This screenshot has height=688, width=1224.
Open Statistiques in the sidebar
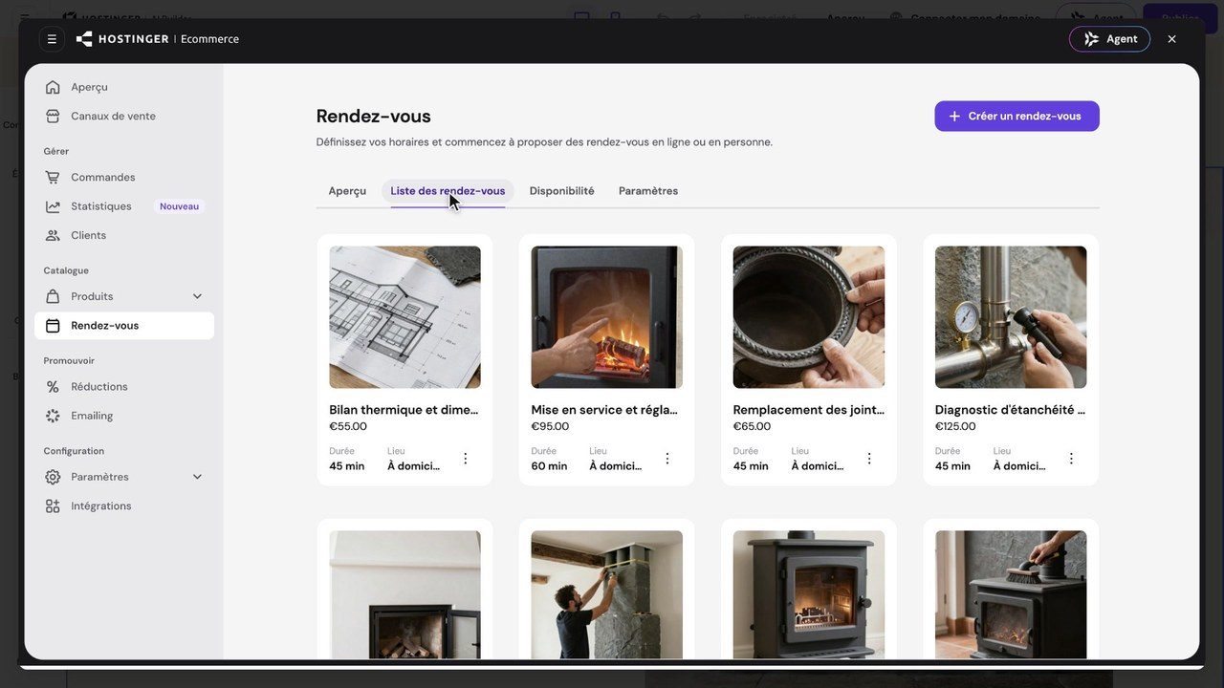(x=124, y=206)
